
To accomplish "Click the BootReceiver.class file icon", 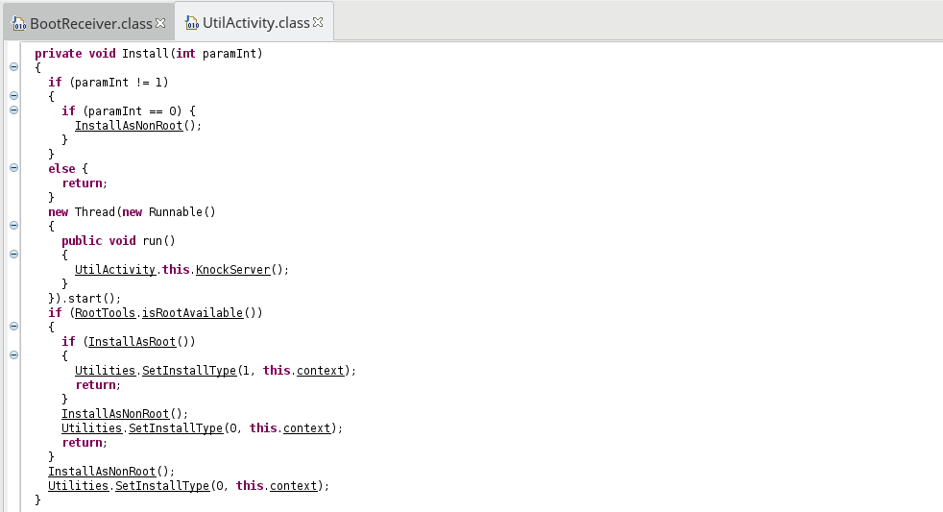I will point(18,23).
